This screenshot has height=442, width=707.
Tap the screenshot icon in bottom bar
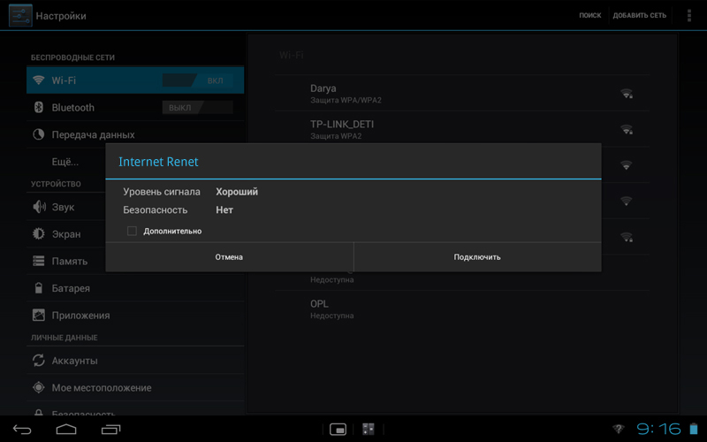(x=338, y=429)
